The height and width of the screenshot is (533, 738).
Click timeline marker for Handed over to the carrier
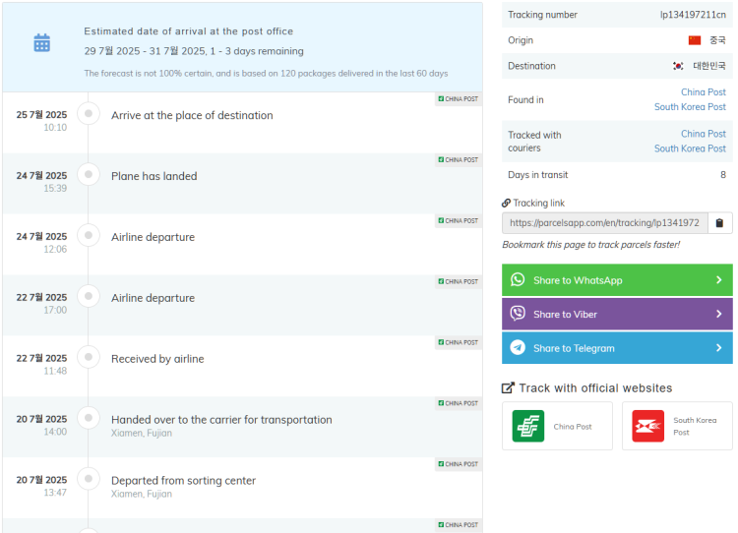pos(88,418)
